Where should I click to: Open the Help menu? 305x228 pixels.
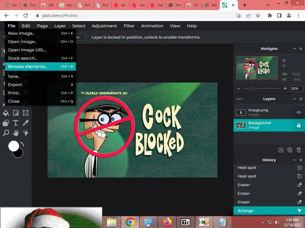(192, 26)
